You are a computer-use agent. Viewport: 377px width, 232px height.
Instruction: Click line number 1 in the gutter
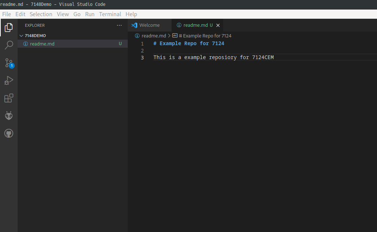tap(142, 44)
